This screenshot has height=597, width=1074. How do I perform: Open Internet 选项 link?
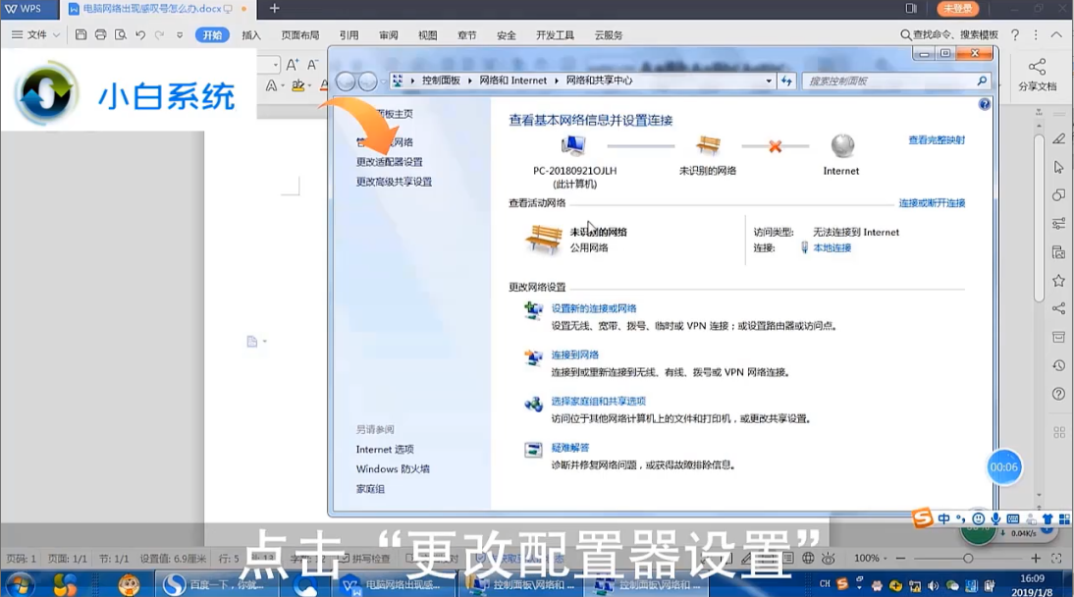[x=385, y=450]
